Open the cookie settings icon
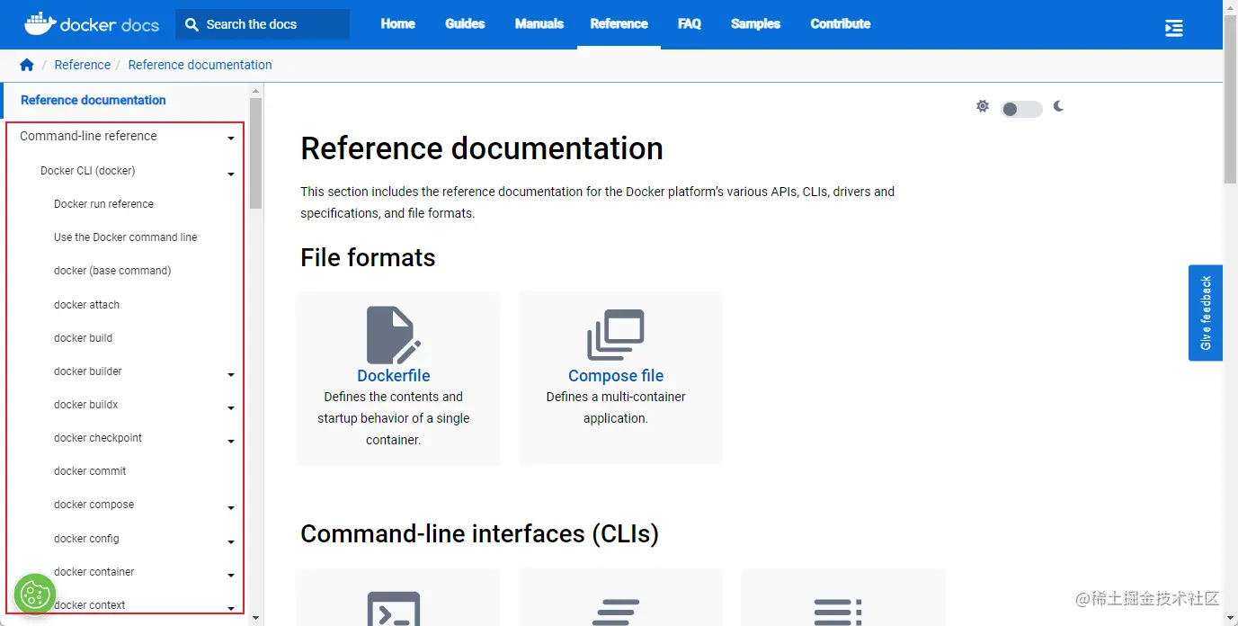Image resolution: width=1238 pixels, height=626 pixels. pos(35,594)
